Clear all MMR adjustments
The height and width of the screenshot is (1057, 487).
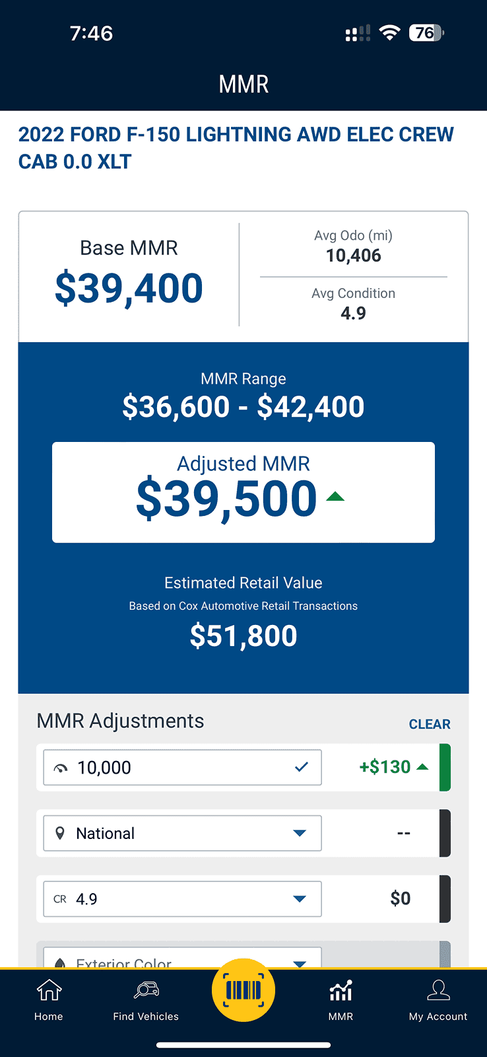430,724
